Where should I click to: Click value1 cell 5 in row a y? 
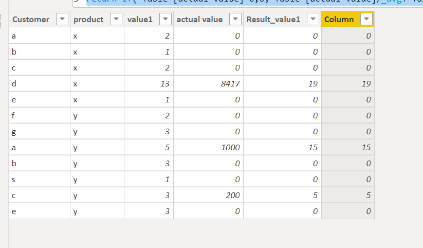point(149,148)
